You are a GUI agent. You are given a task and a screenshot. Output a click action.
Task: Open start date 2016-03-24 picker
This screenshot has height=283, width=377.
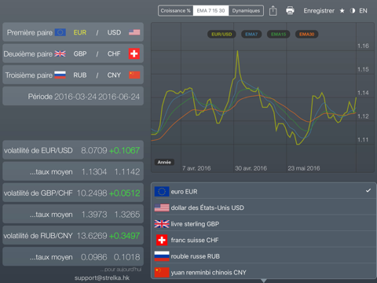75,97
